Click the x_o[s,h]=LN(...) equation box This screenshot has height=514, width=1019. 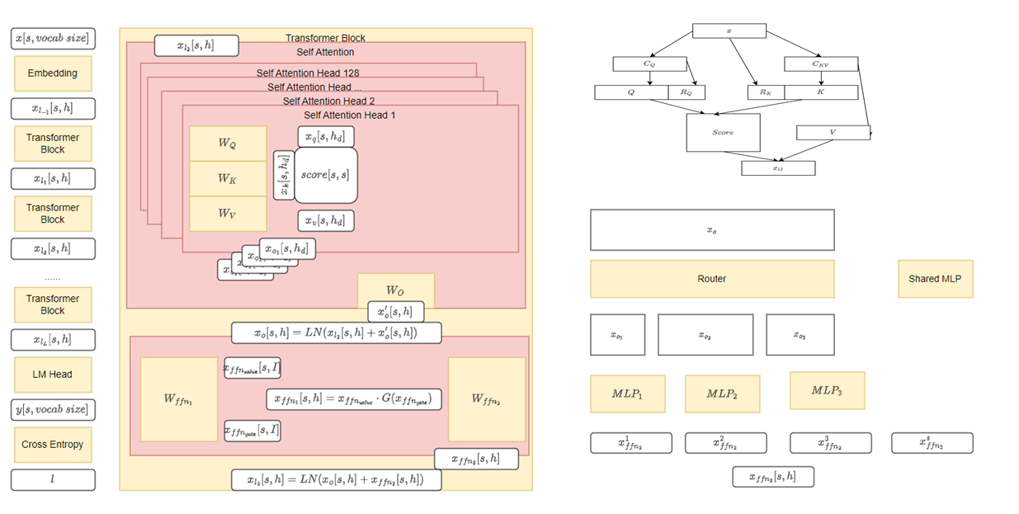point(336,332)
